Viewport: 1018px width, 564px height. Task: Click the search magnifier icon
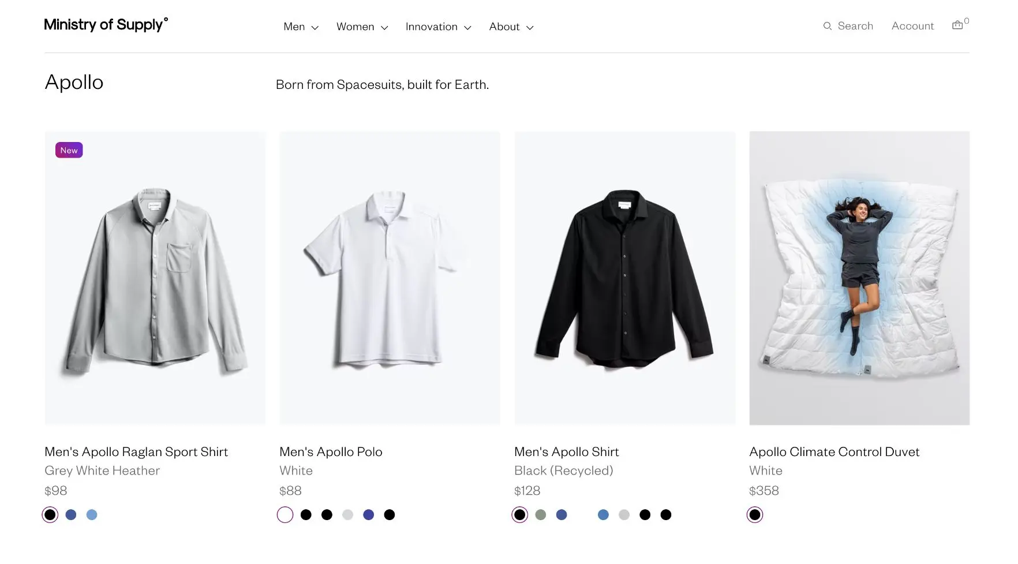tap(828, 26)
